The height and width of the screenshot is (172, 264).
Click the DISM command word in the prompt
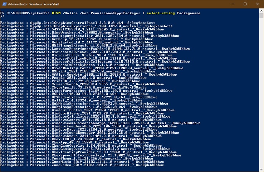click(56, 13)
